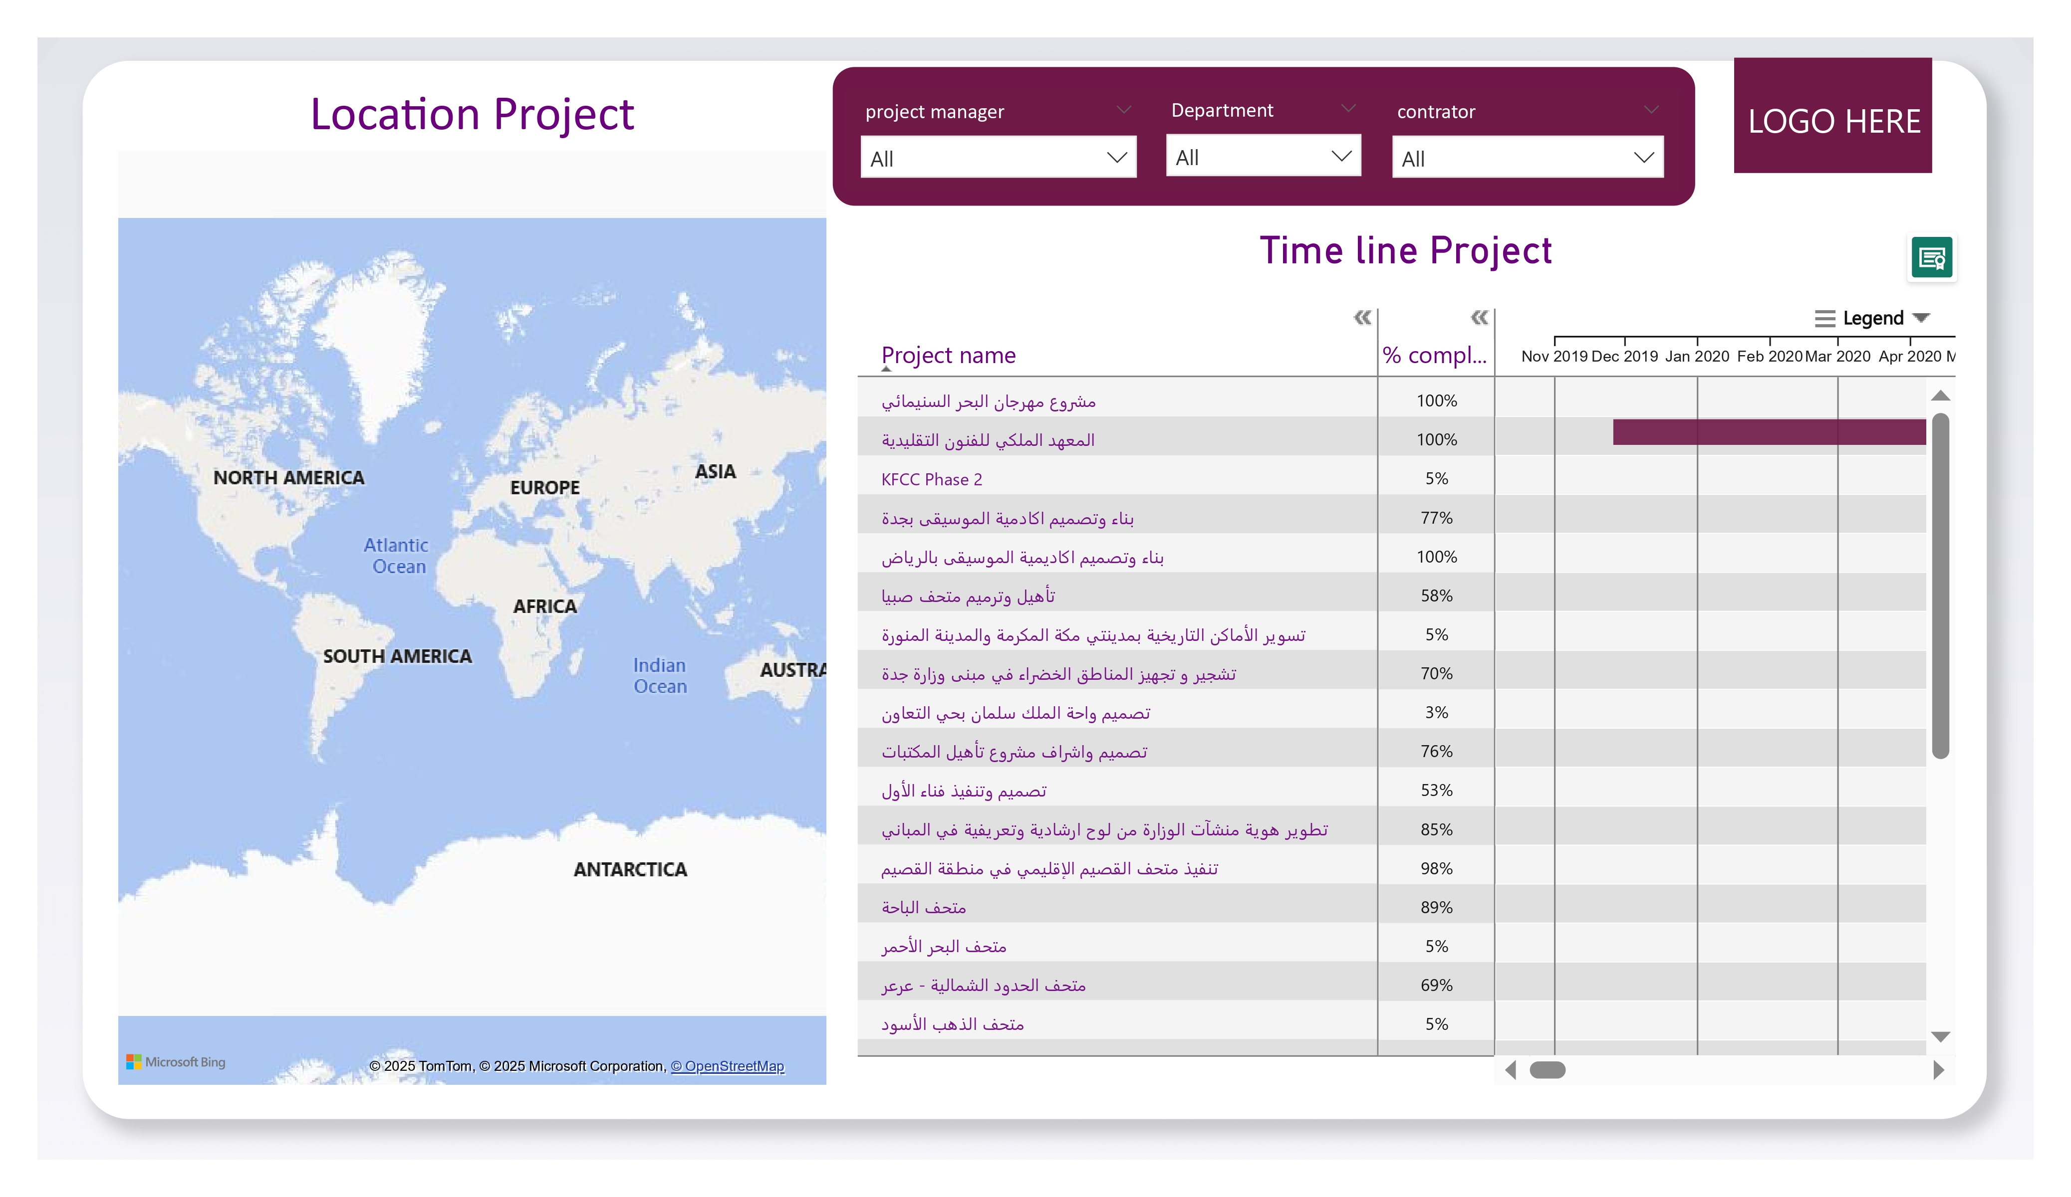Open the Department All dropdown
This screenshot has height=1197, width=2071.
[1263, 156]
